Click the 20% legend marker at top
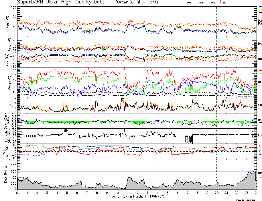The width and height of the screenshot is (262, 201). tap(189, 2)
